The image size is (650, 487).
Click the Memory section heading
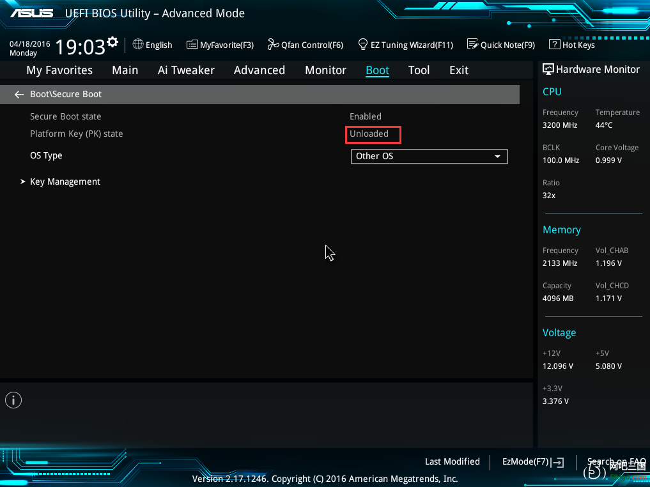(x=562, y=229)
